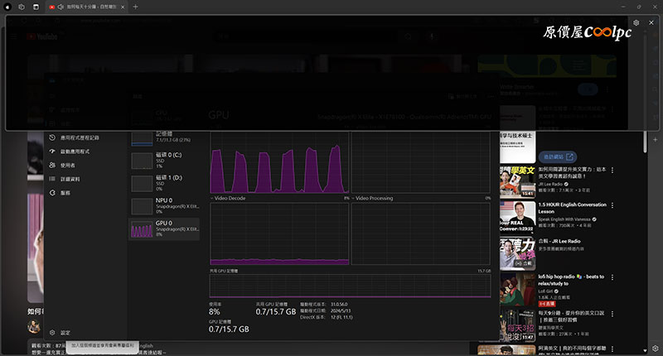Mute the YouTube tab audio icon

coord(60,7)
